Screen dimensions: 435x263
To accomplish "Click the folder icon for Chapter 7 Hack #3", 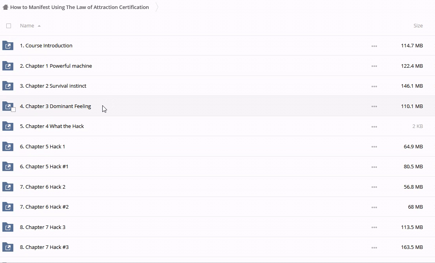I will 8,247.
